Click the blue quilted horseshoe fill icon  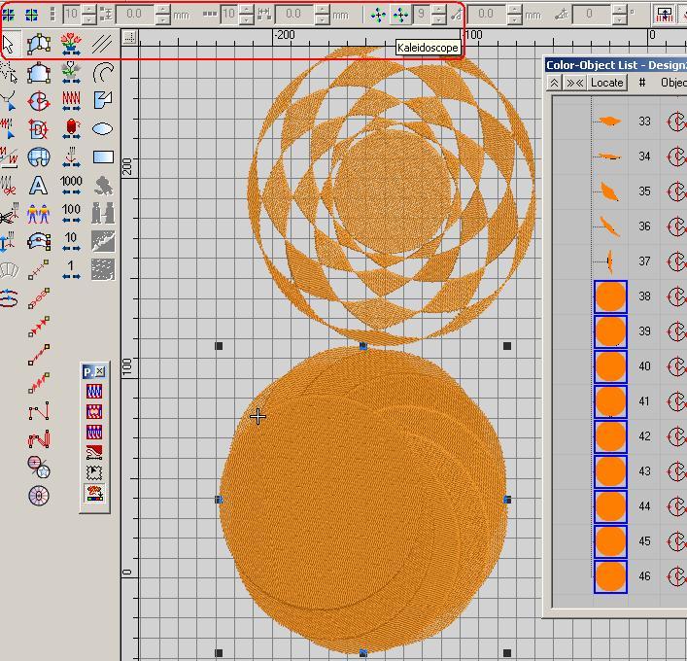click(39, 157)
